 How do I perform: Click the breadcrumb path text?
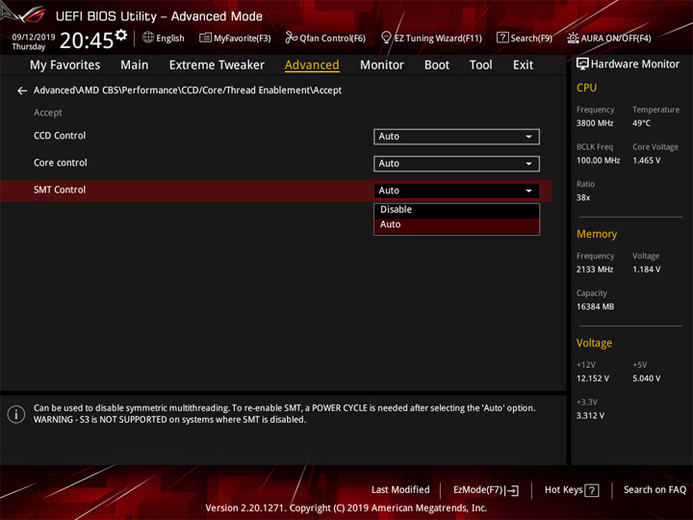(x=188, y=91)
